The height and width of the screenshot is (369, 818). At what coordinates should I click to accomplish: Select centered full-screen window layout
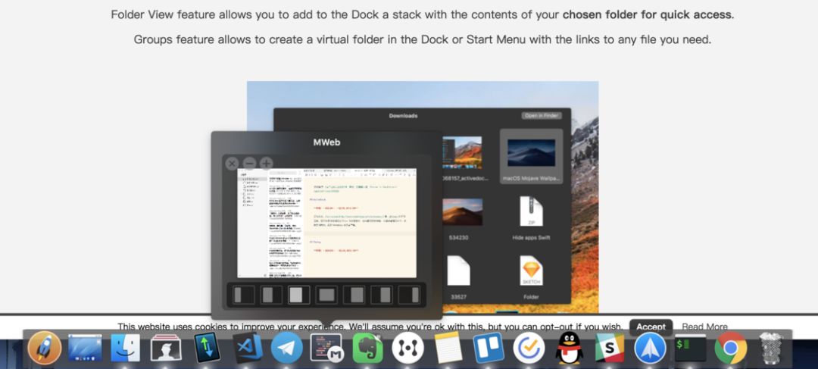click(x=326, y=295)
